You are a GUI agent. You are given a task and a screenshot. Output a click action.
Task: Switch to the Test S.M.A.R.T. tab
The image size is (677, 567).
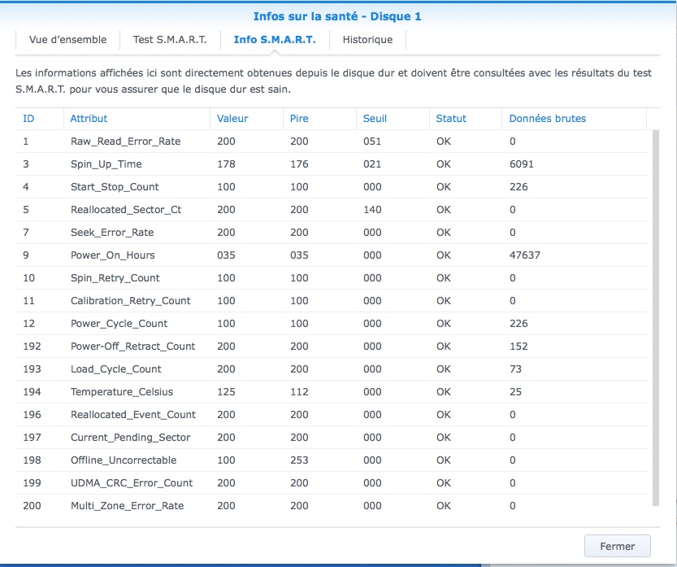coord(170,39)
